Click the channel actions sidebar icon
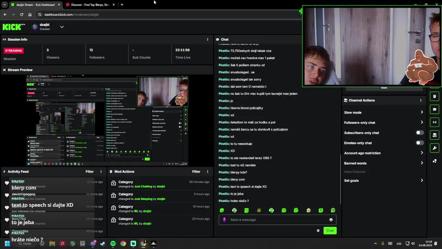Screen dimensions: 442x249 [x=434, y=135]
